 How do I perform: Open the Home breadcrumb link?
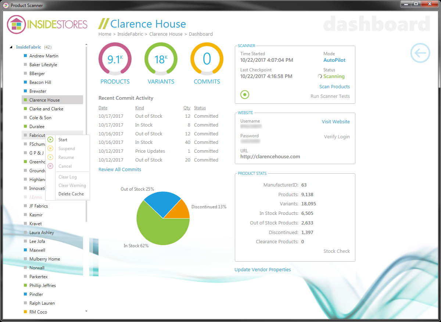[105, 34]
